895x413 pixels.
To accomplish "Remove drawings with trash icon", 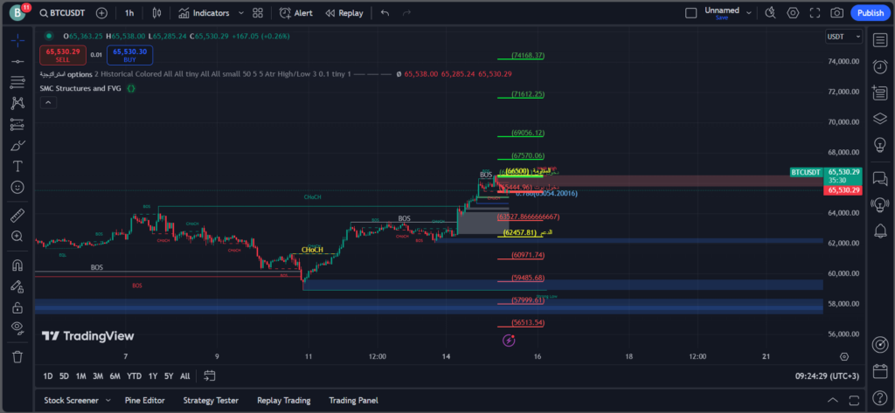I will click(x=17, y=357).
